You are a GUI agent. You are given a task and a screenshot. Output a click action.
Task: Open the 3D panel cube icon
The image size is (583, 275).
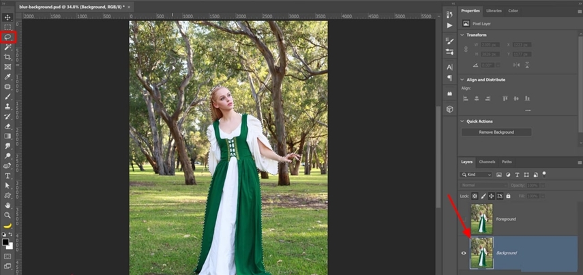(x=449, y=108)
